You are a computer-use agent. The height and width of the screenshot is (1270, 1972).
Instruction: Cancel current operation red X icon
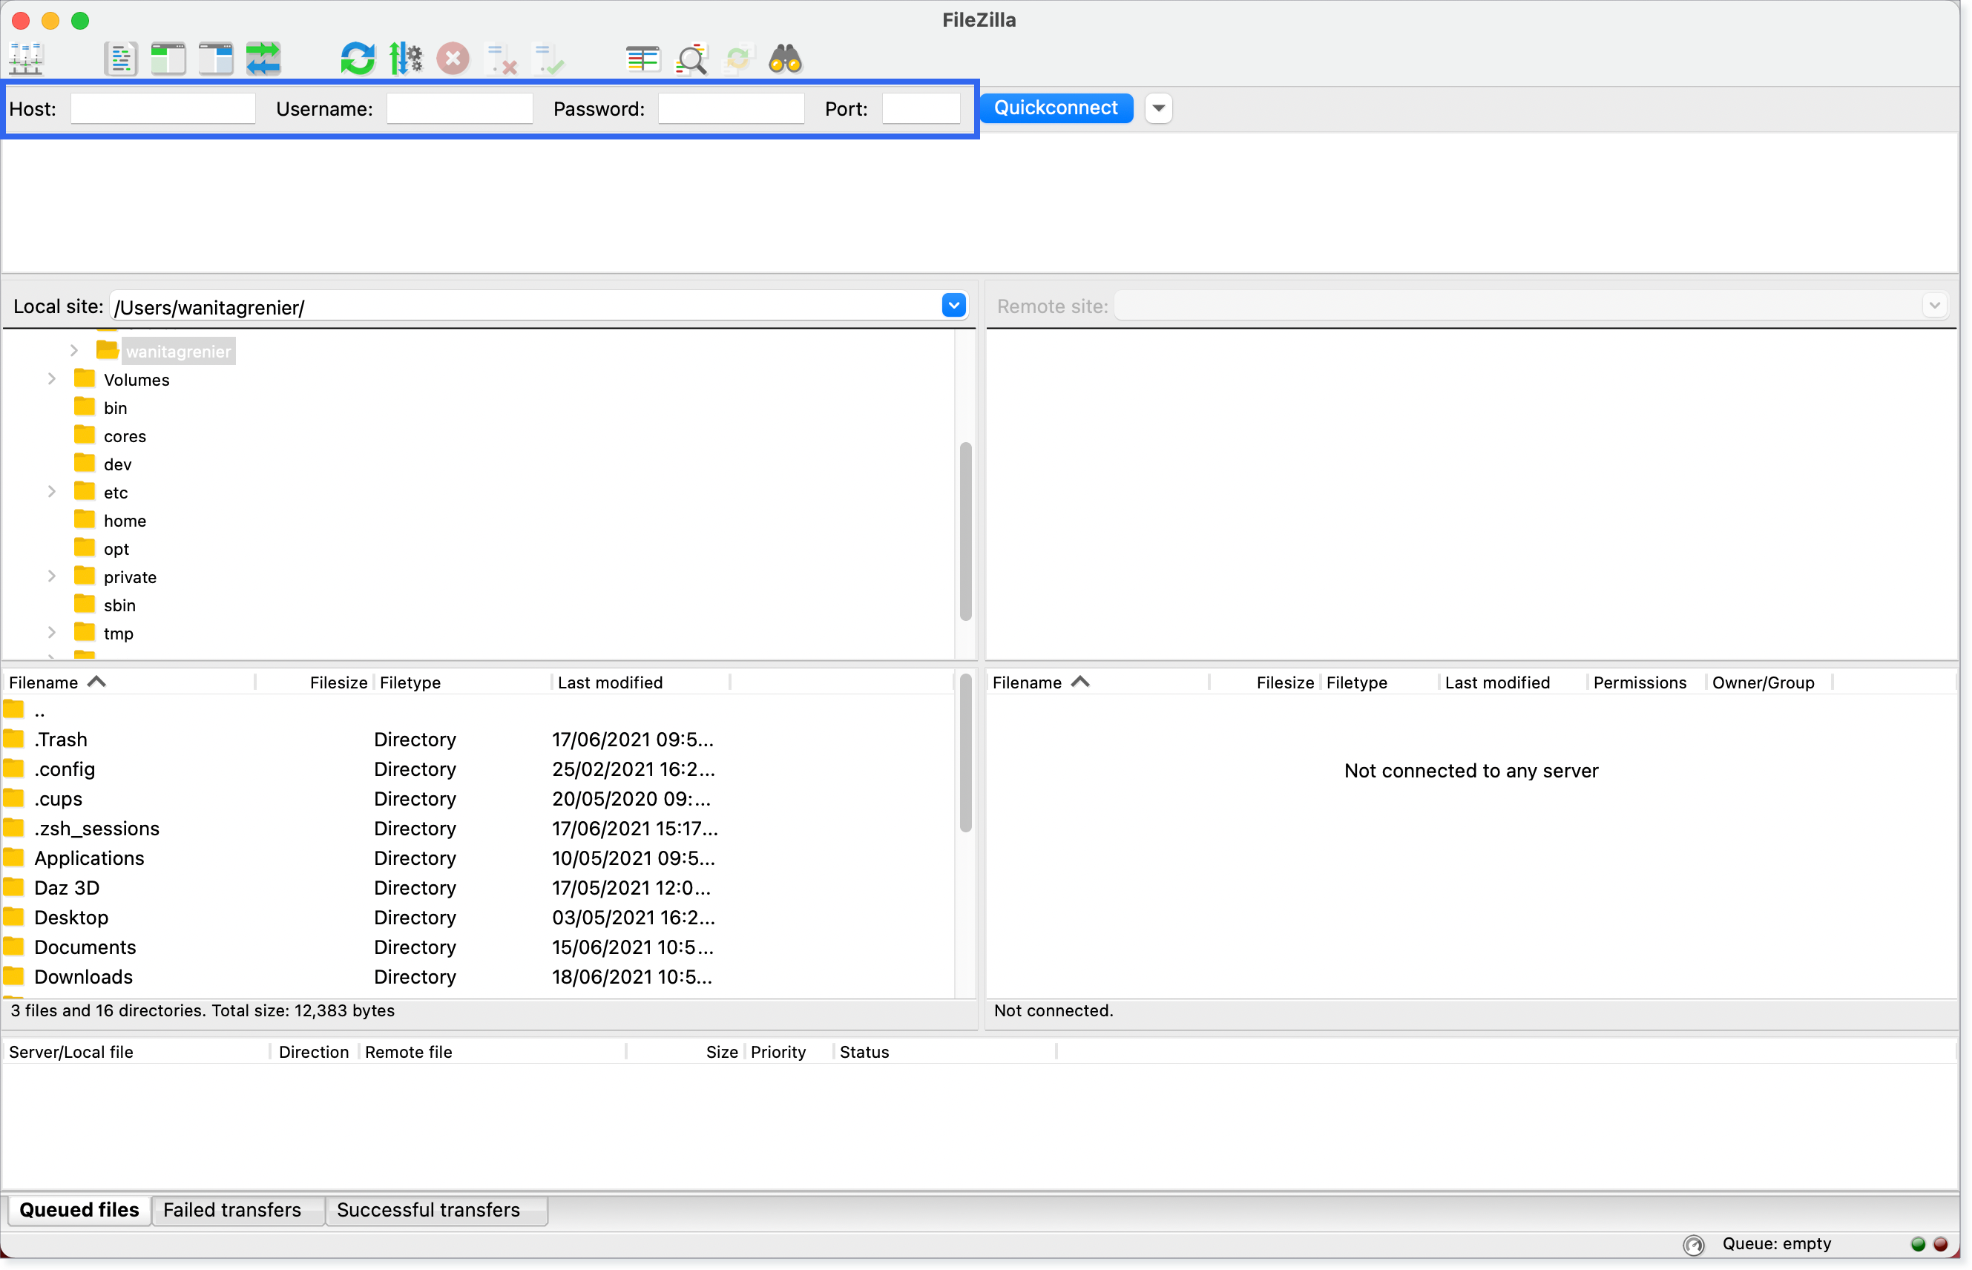coord(453,59)
